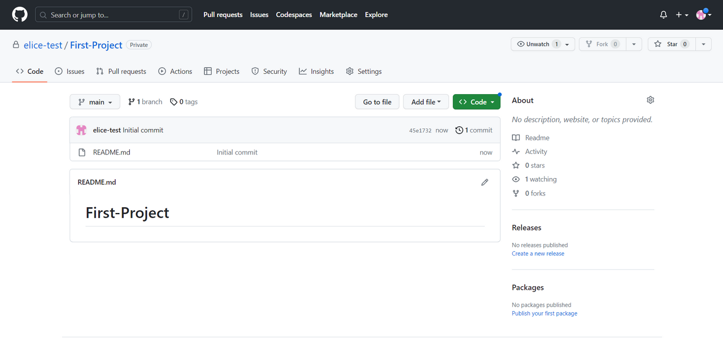This screenshot has width=723, height=346.
Task: Open Issues in the top navigation
Action: [x=259, y=15]
